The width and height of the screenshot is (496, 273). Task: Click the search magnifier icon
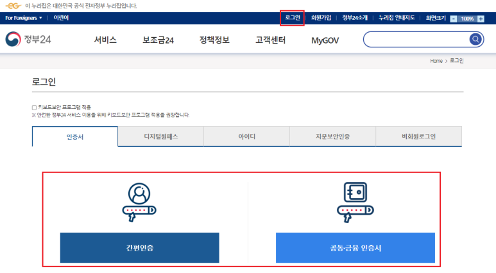(x=475, y=39)
